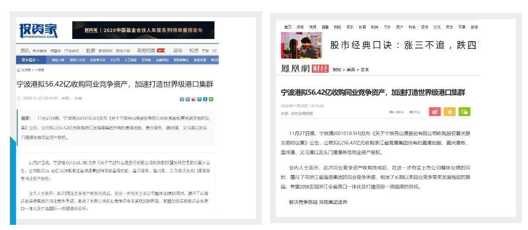The image size is (528, 230).
Task: Click the 2020中国基金合伙人 banner ad
Action: 143,30
